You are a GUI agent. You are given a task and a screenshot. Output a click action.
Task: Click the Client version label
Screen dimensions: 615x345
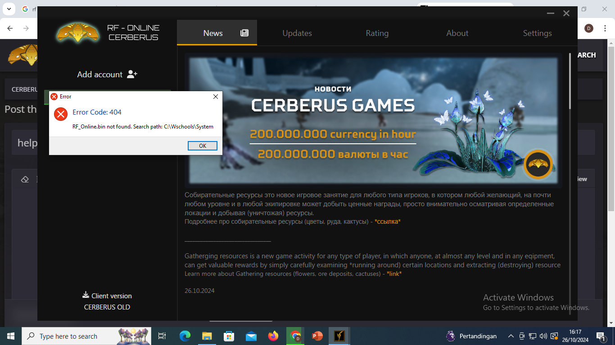[112, 296]
